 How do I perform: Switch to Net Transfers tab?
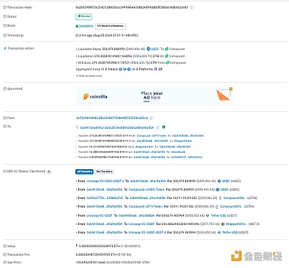coord(104,172)
